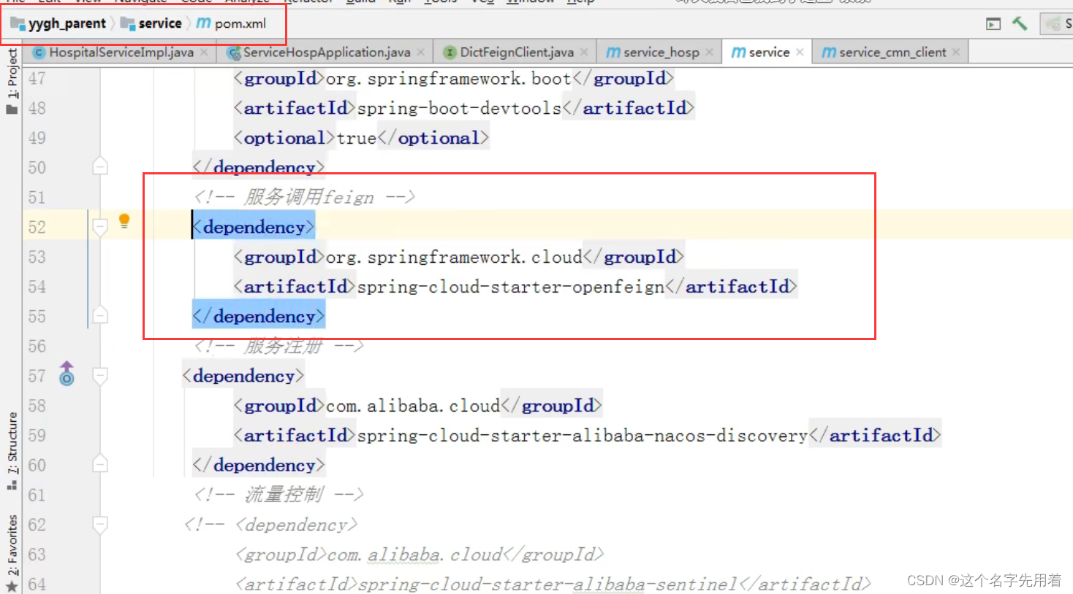Screen dimensions: 1073x594
Task: Click the Maven icon on service_hosp tab
Action: [x=613, y=53]
